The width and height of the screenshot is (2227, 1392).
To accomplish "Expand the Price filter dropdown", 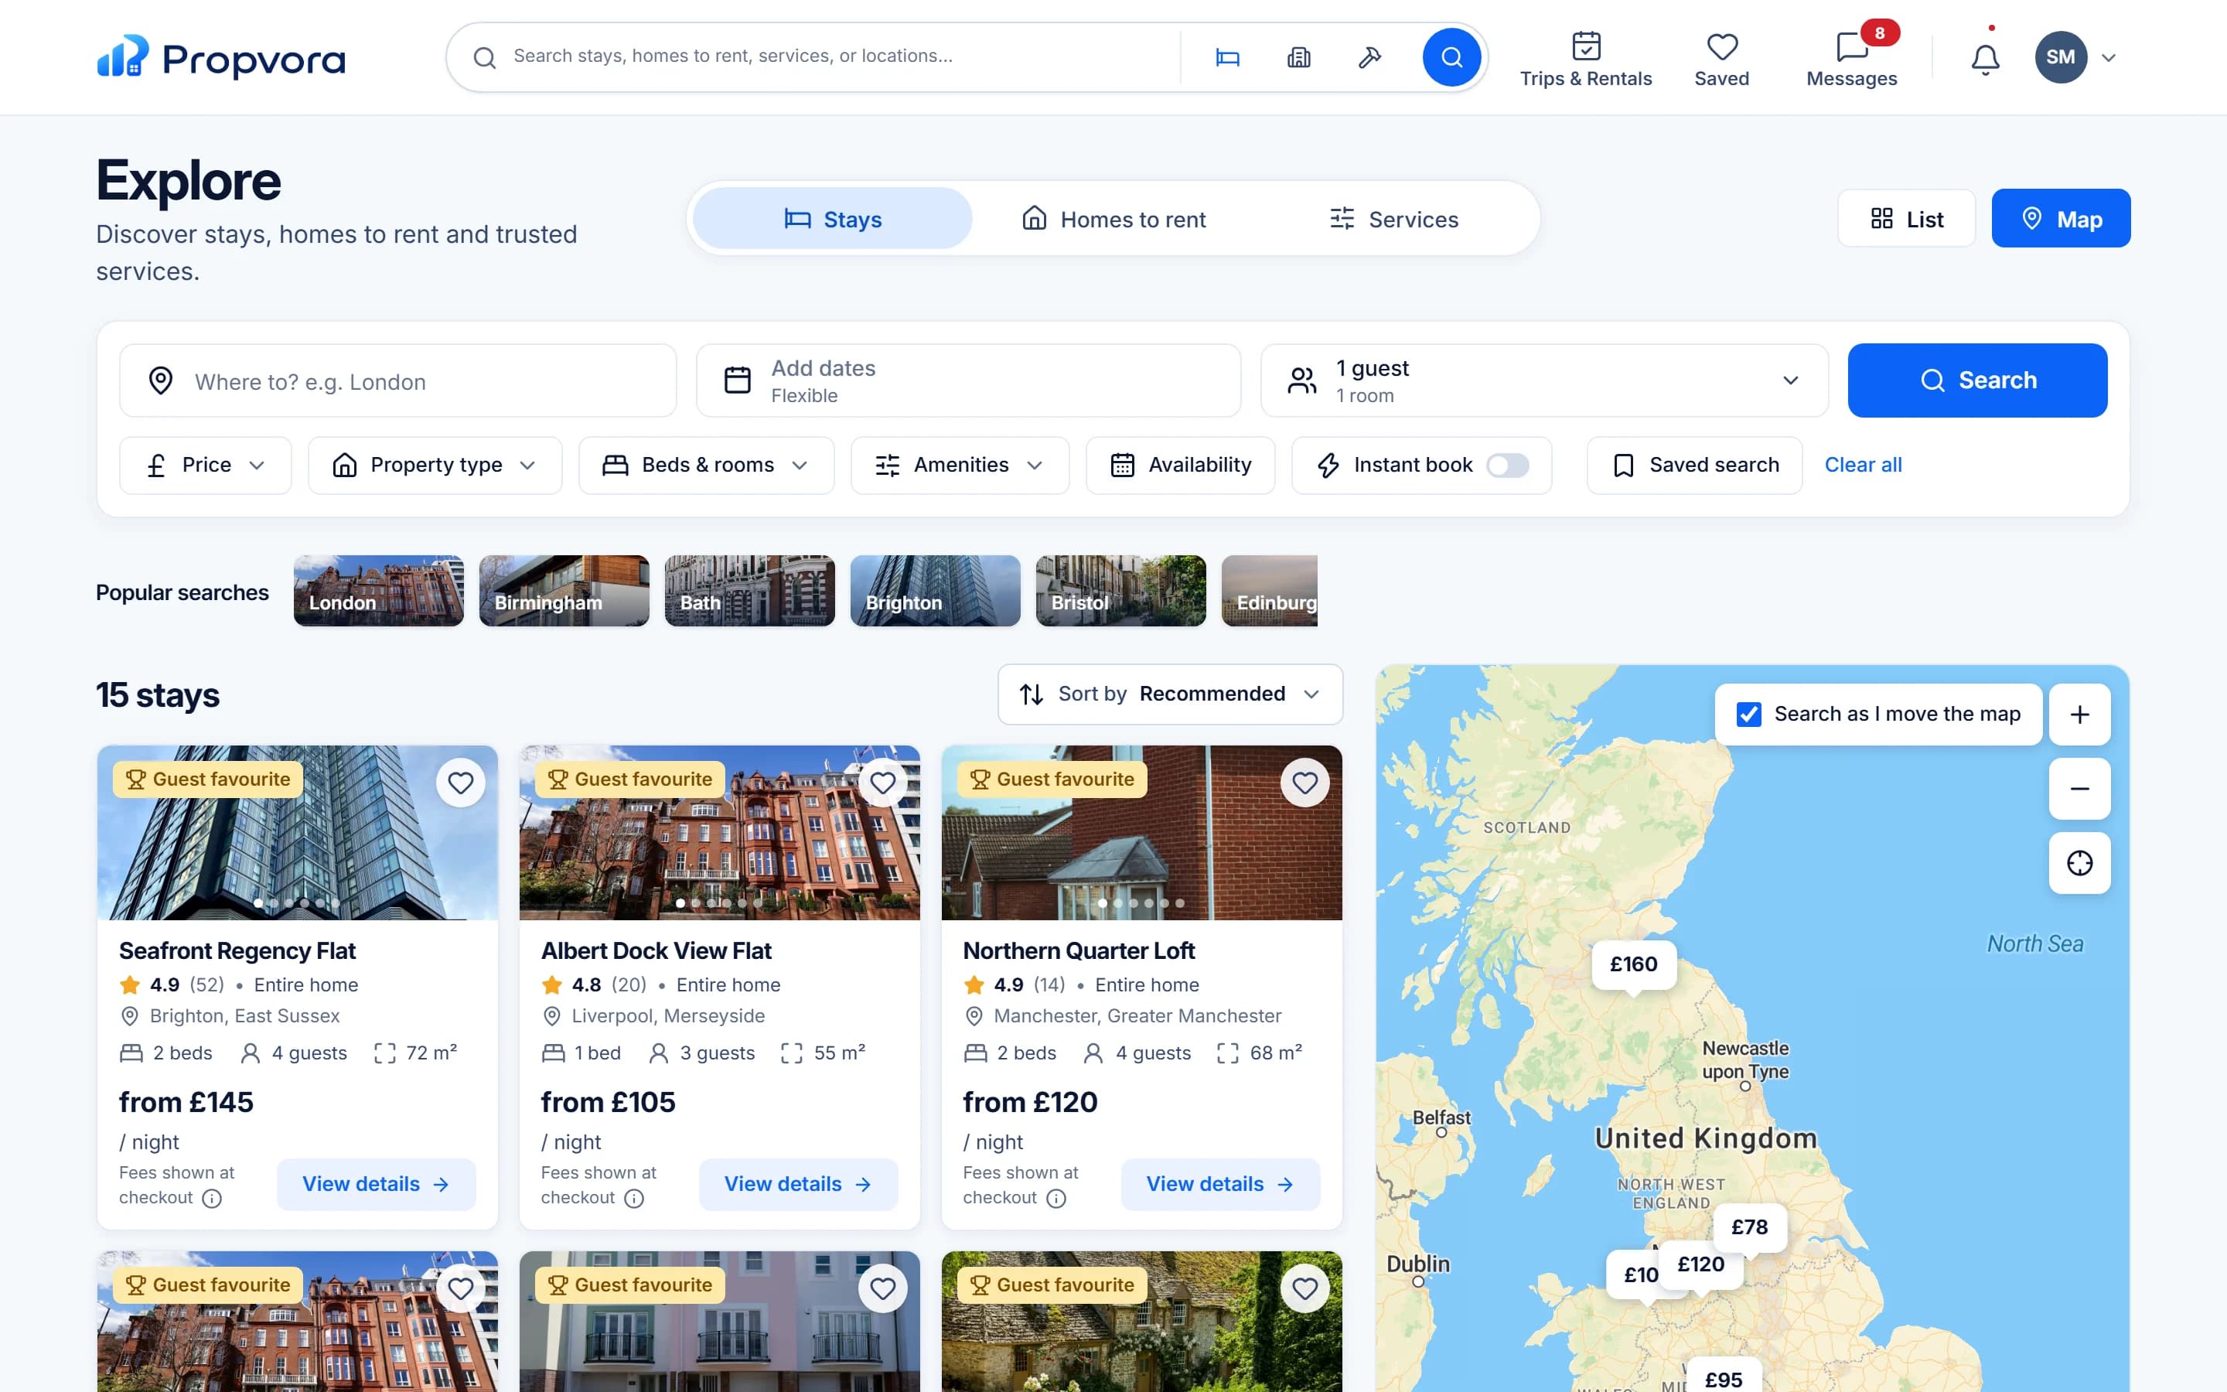I will point(205,465).
